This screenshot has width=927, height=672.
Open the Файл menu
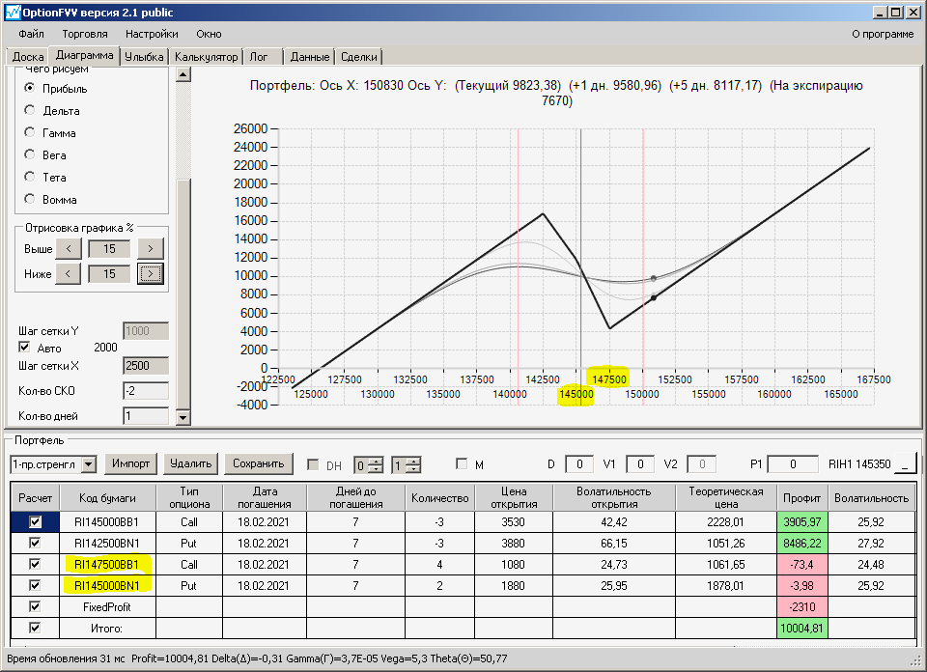31,34
